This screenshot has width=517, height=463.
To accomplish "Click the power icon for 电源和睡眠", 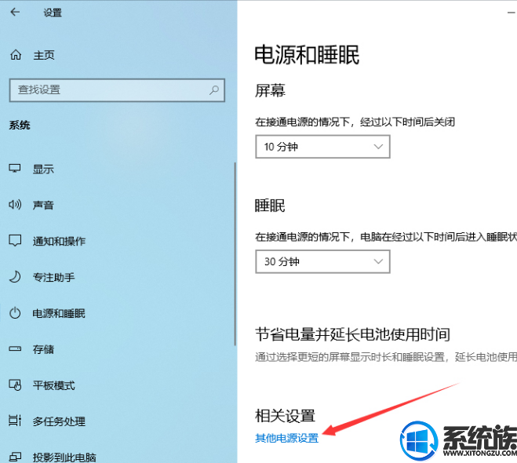I will click(15, 313).
